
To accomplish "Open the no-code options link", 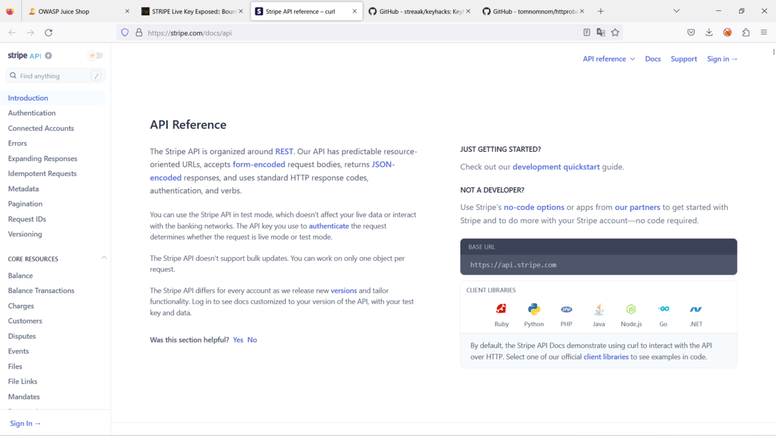I will click(x=534, y=207).
